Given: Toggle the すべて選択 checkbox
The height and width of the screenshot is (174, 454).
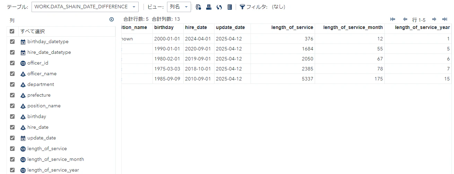Looking at the screenshot, I should click(x=12, y=31).
